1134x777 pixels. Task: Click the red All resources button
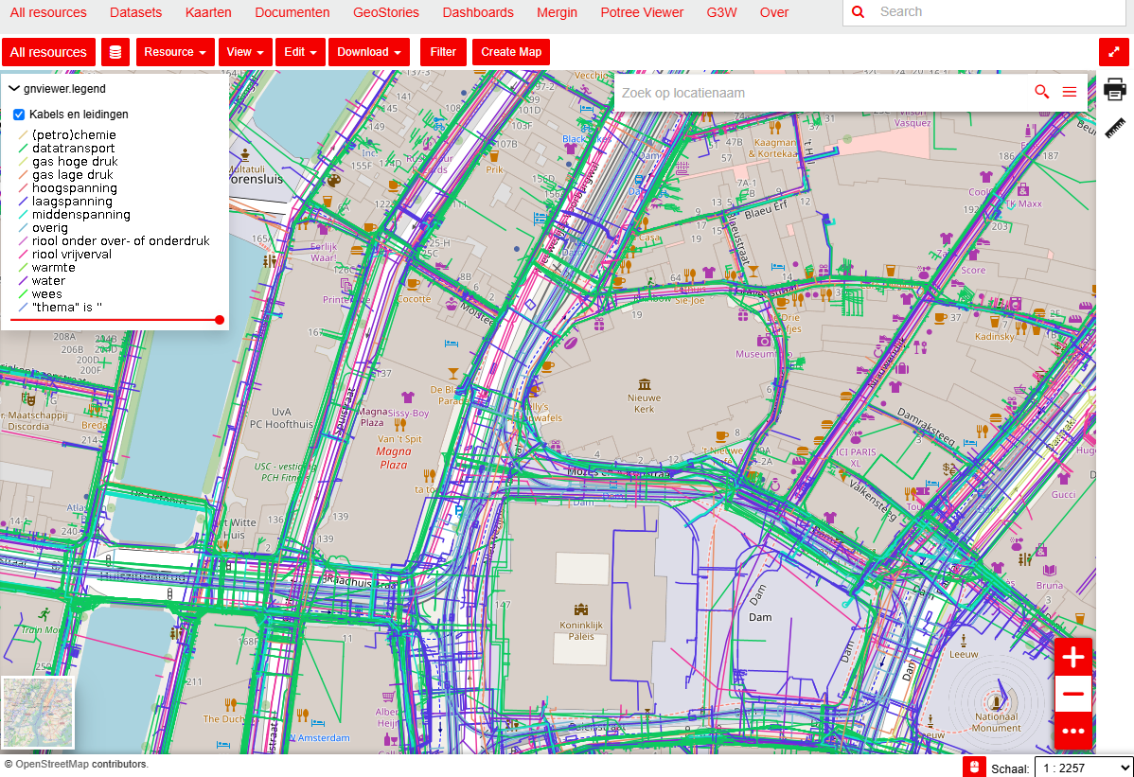click(x=48, y=52)
